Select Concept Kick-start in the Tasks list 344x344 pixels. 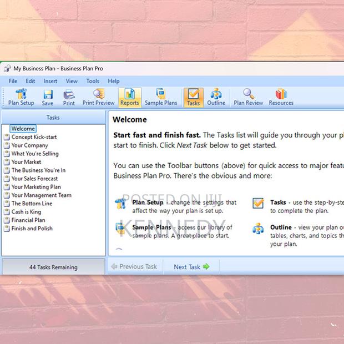(34, 137)
